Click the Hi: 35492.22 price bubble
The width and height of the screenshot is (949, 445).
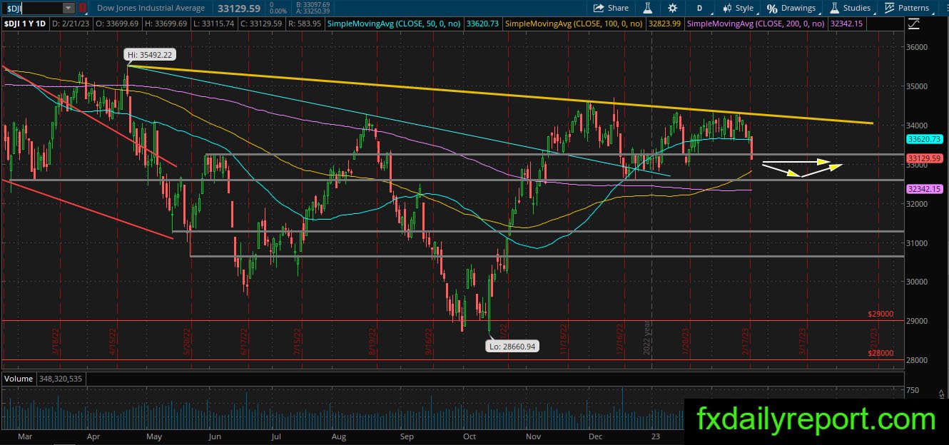pos(149,54)
